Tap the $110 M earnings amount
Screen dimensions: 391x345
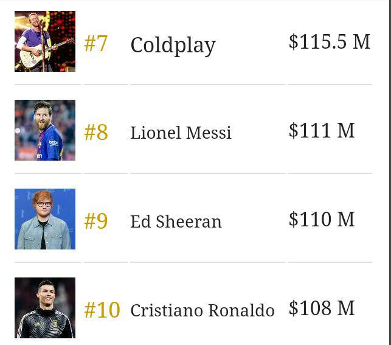(322, 219)
